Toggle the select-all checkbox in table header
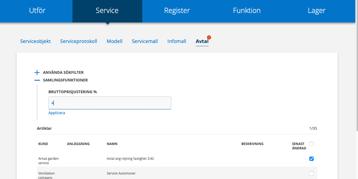This screenshot has height=179, width=358. pyautogui.click(x=312, y=144)
